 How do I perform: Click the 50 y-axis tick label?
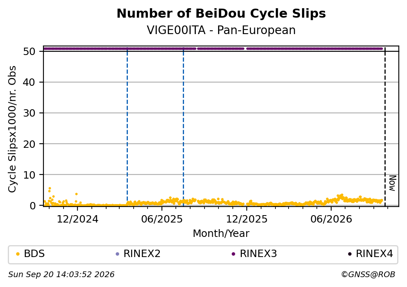point(30,51)
